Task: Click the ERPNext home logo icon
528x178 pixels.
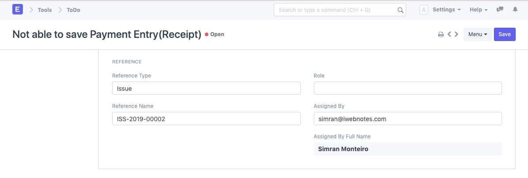Action: coord(18,10)
